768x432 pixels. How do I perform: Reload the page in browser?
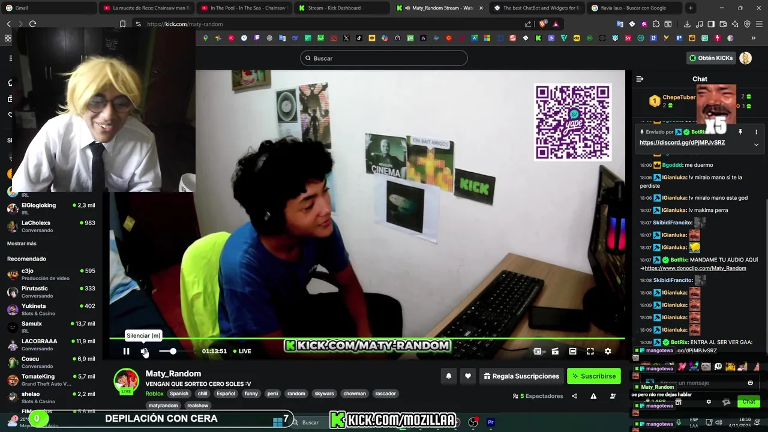(32, 24)
